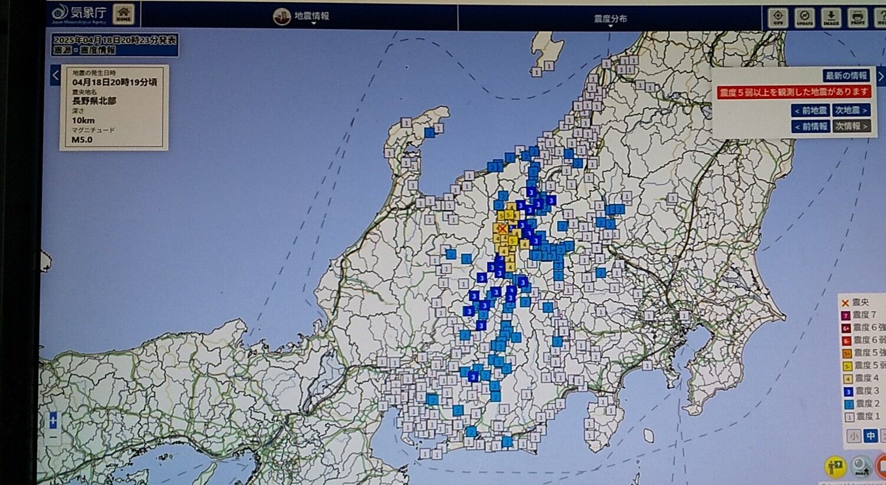Open the yellow guide icon with question sign
This screenshot has width=886, height=485.
tap(835, 467)
